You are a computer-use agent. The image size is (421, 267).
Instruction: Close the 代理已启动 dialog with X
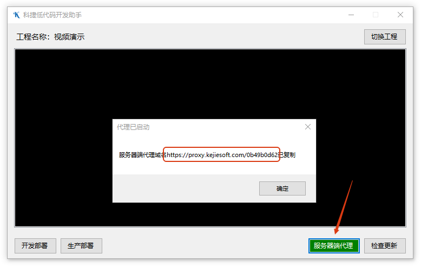[308, 127]
